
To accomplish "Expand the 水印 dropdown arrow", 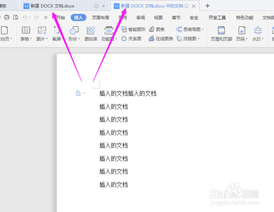I will pos(263,39).
